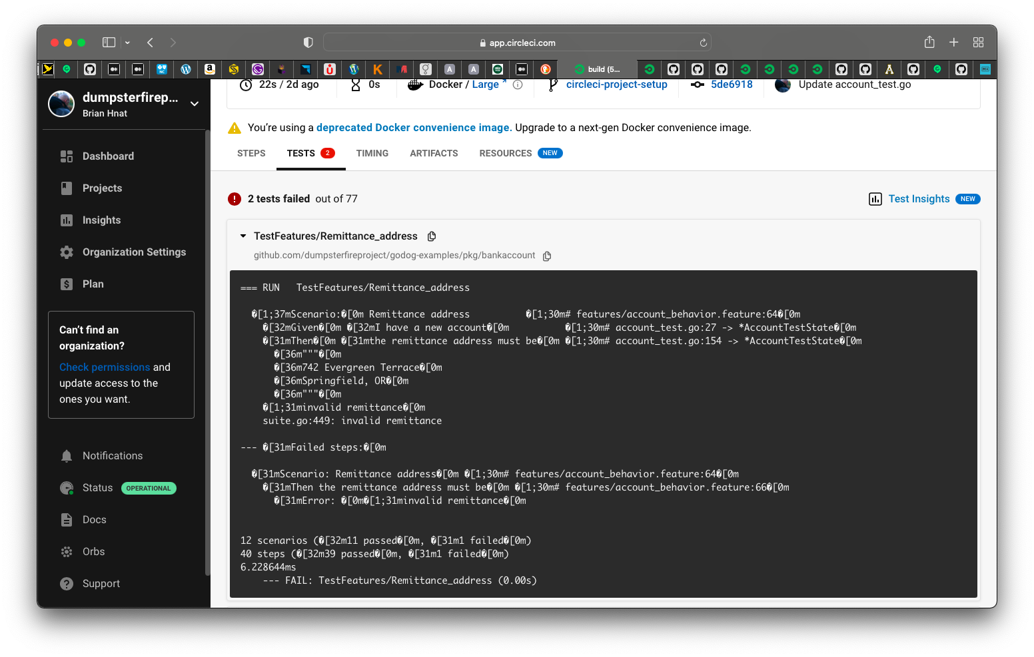Go forward to the next page
The image size is (1034, 657).
[173, 43]
